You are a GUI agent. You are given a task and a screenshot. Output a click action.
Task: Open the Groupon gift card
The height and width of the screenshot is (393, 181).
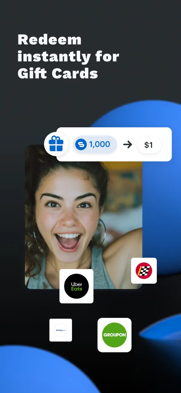(x=114, y=335)
